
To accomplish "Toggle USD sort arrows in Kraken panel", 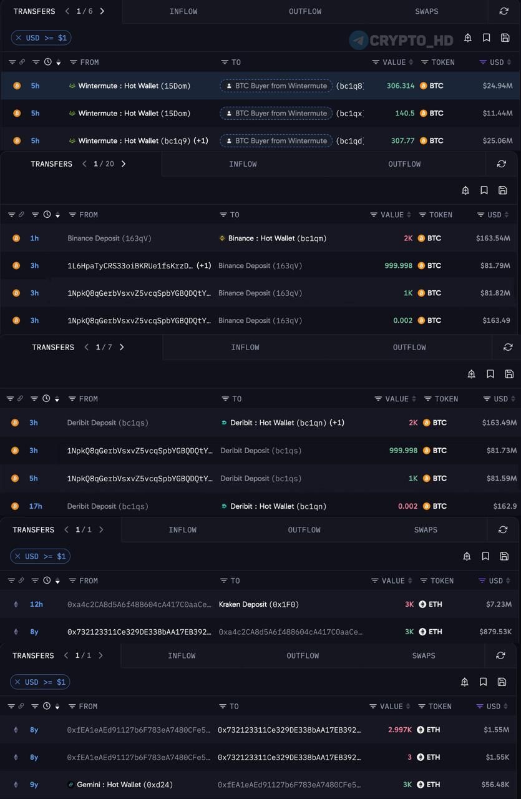I will point(509,581).
